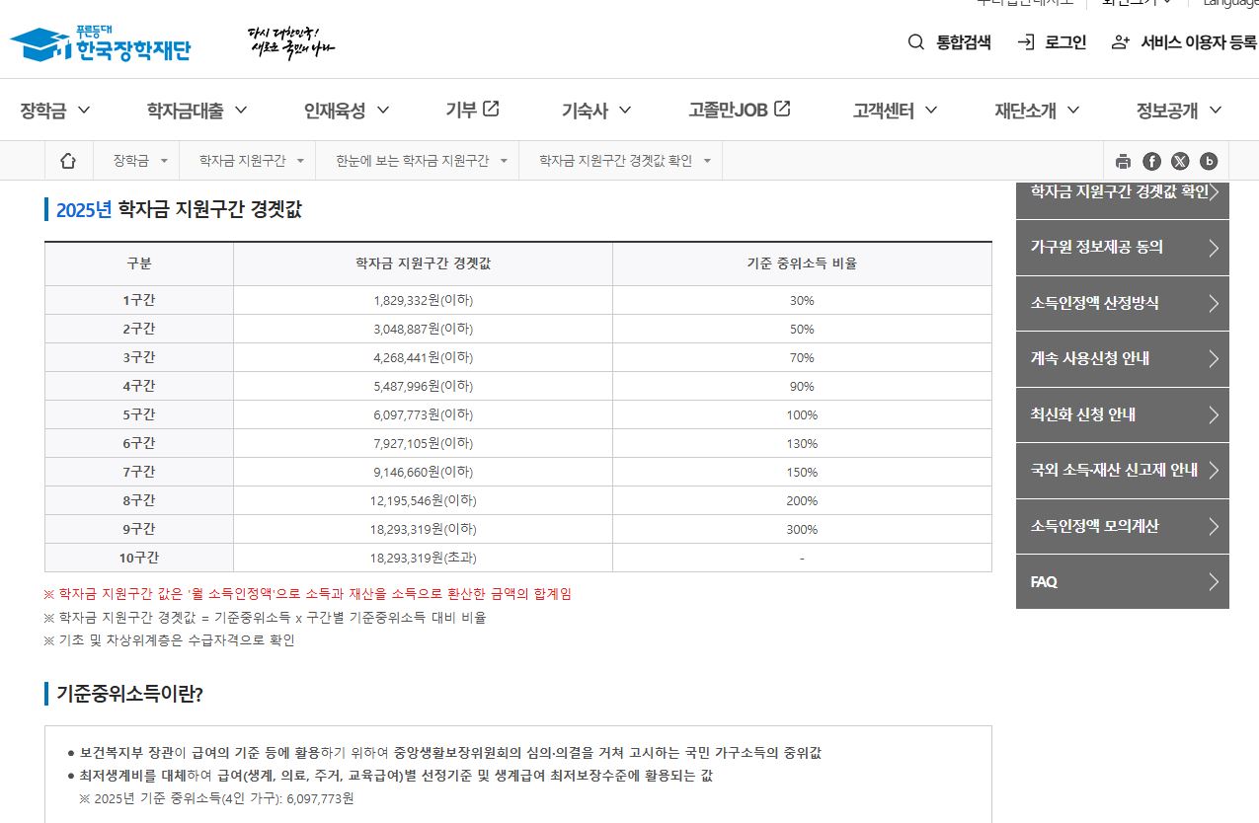Expand the 정보공개 menu

coord(1179,110)
